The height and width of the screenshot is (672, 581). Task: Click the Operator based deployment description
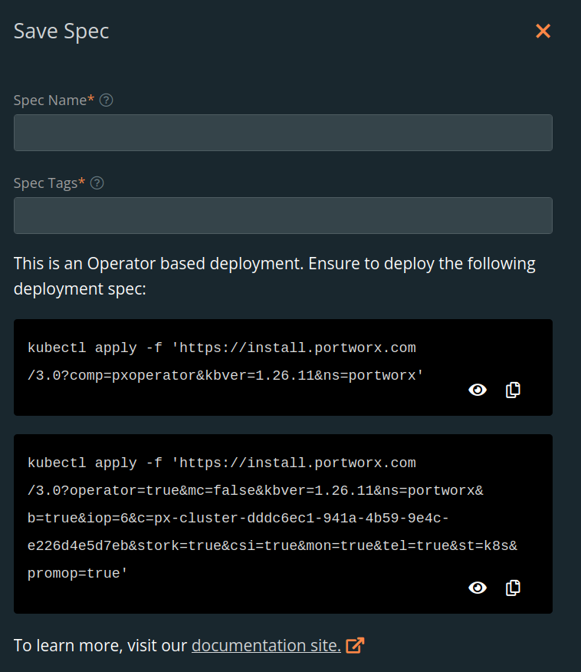coord(274,276)
